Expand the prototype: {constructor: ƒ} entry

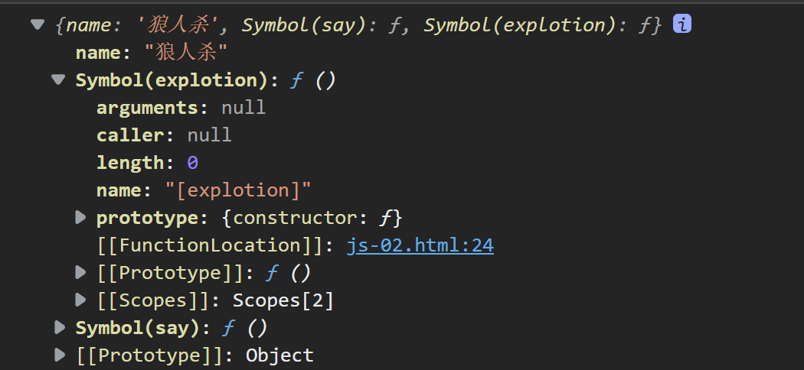[x=80, y=218]
